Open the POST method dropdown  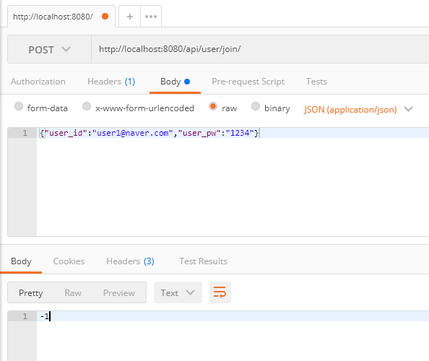[x=49, y=50]
